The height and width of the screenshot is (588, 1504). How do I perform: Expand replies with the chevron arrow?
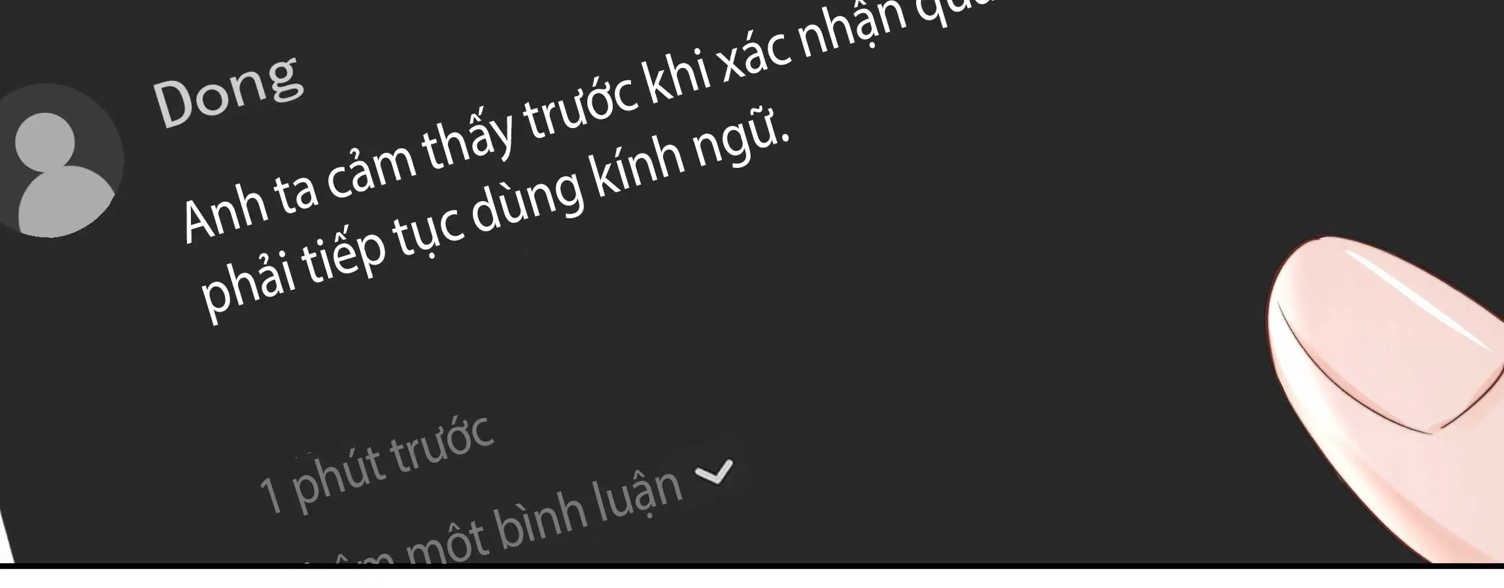(714, 472)
